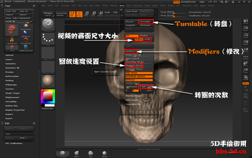
Task: Open the Dots stroke selector
Action: coord(48,39)
